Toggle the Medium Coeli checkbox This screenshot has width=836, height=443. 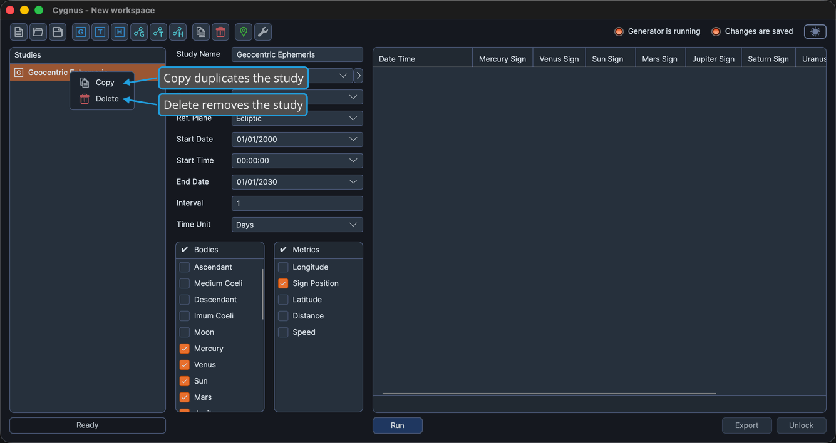click(185, 283)
